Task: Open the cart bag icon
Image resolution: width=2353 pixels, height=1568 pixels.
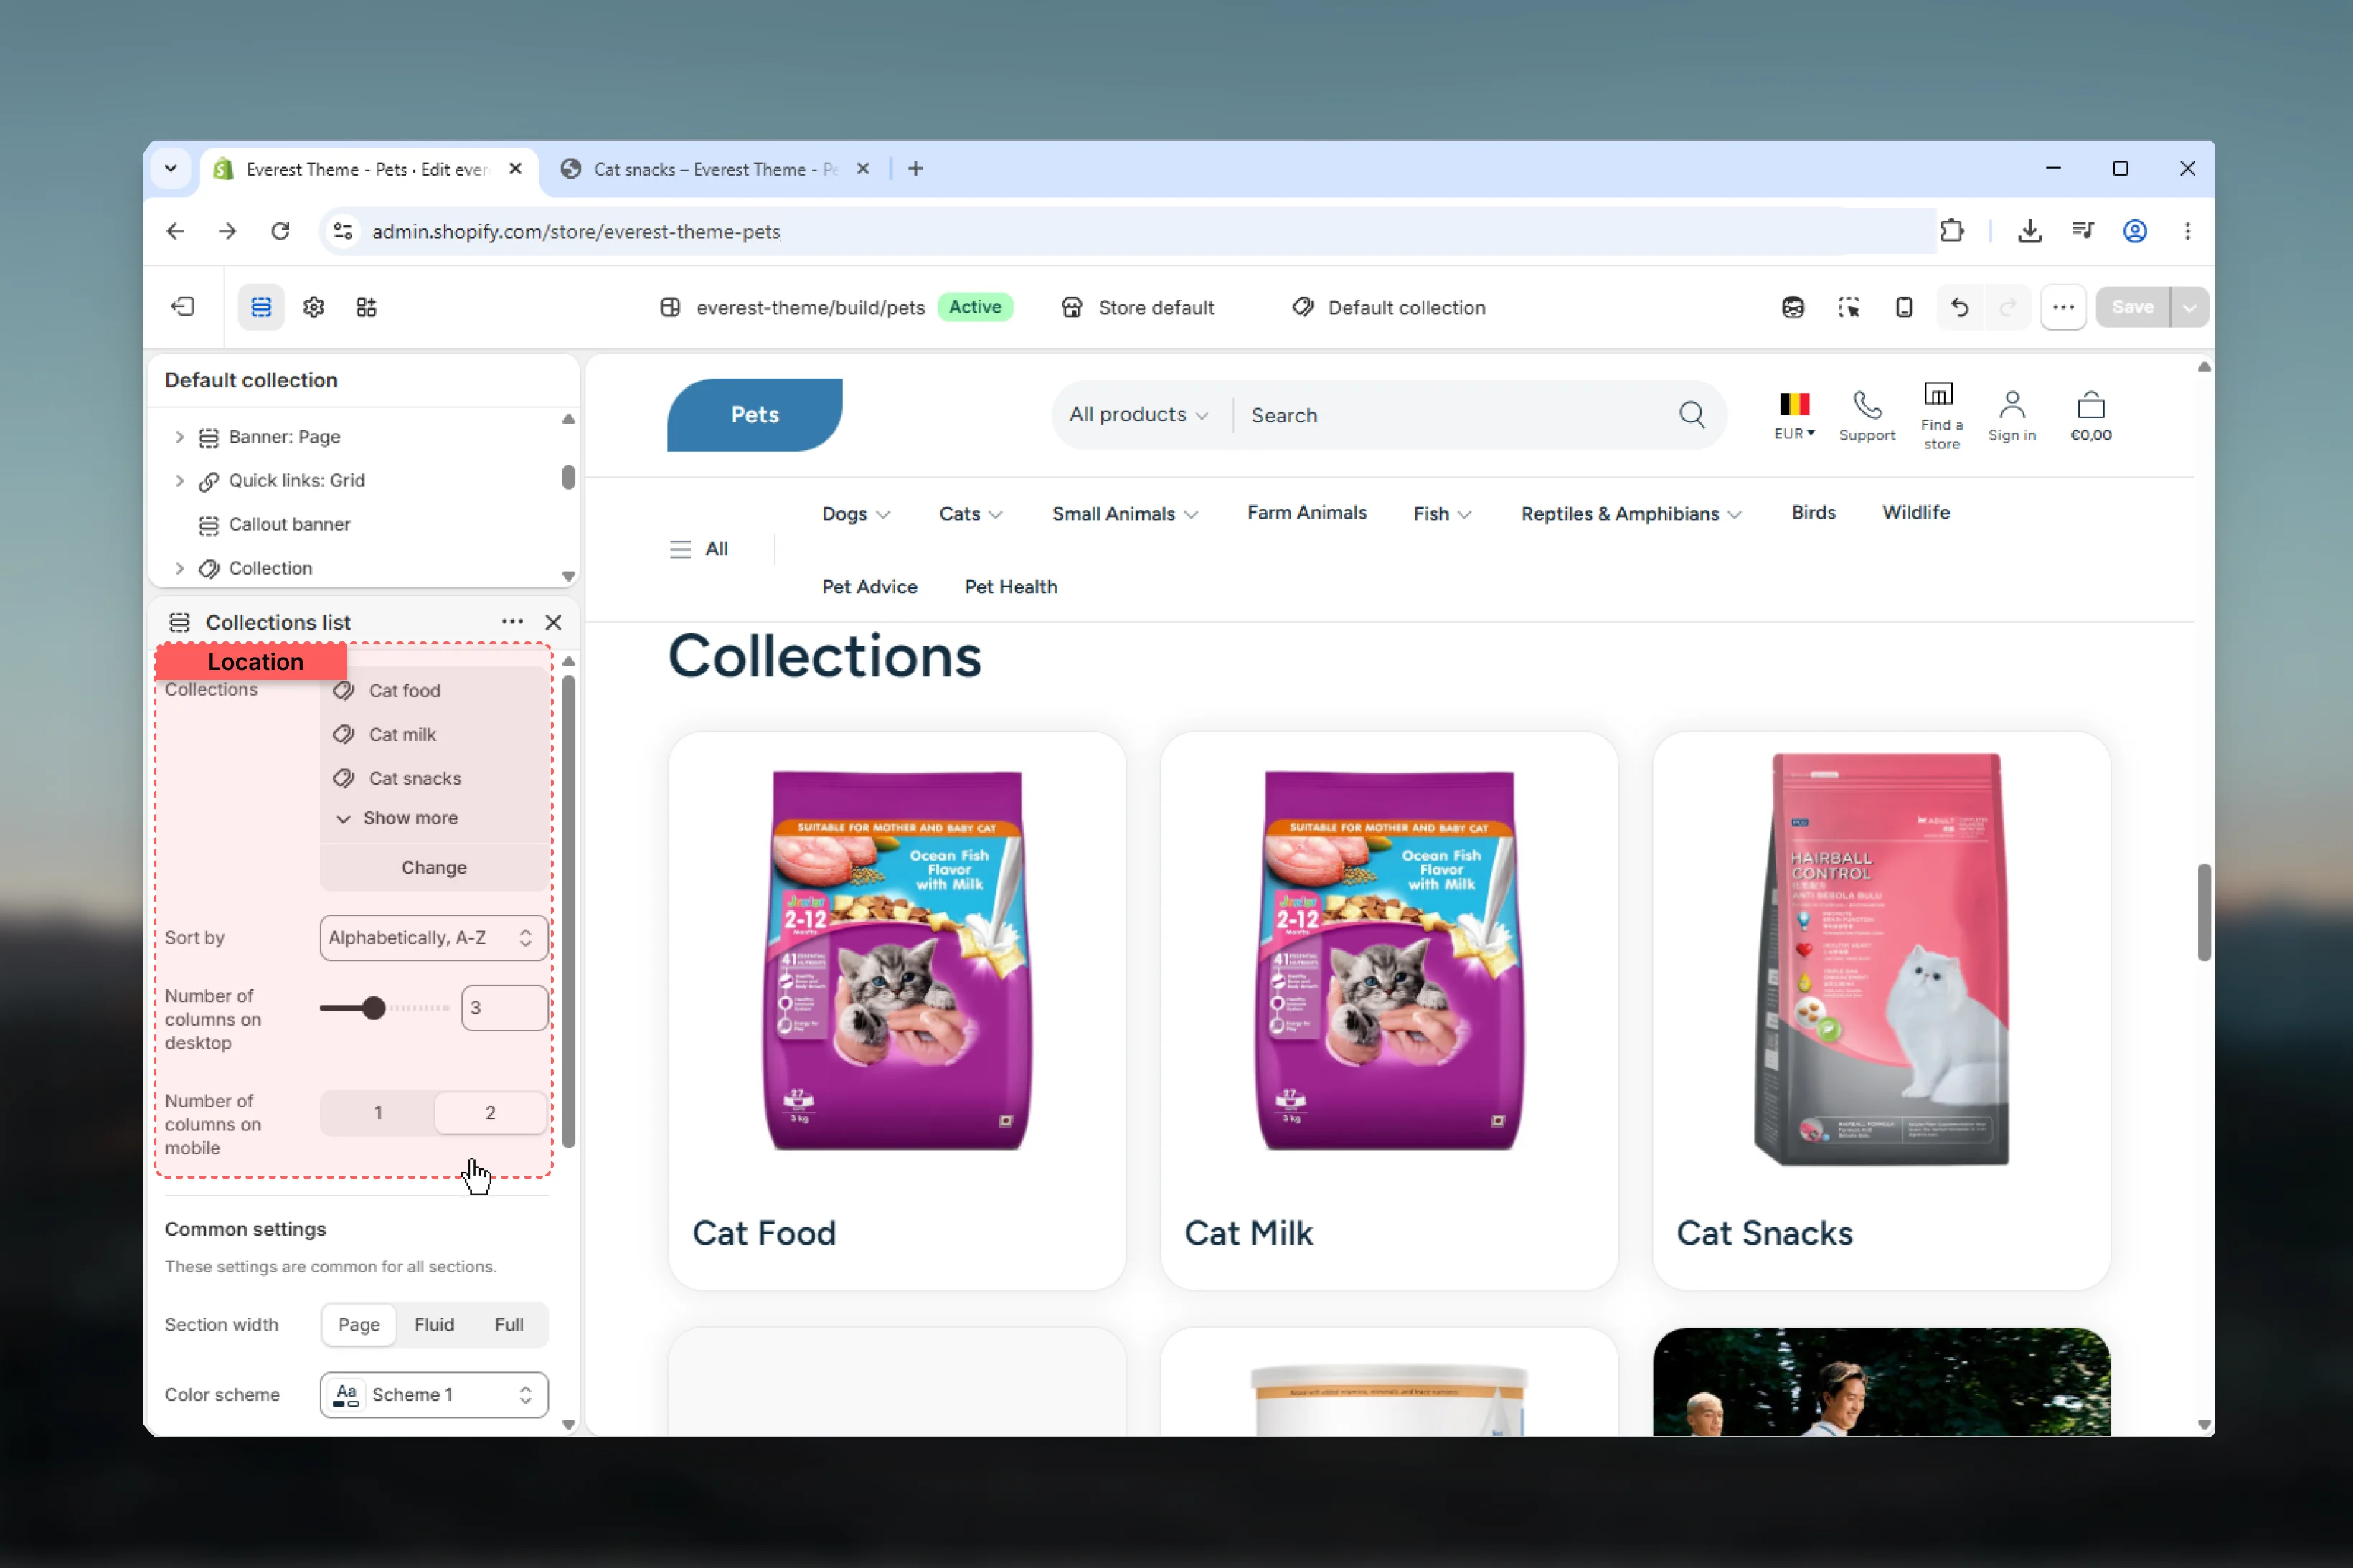Action: coord(2091,405)
